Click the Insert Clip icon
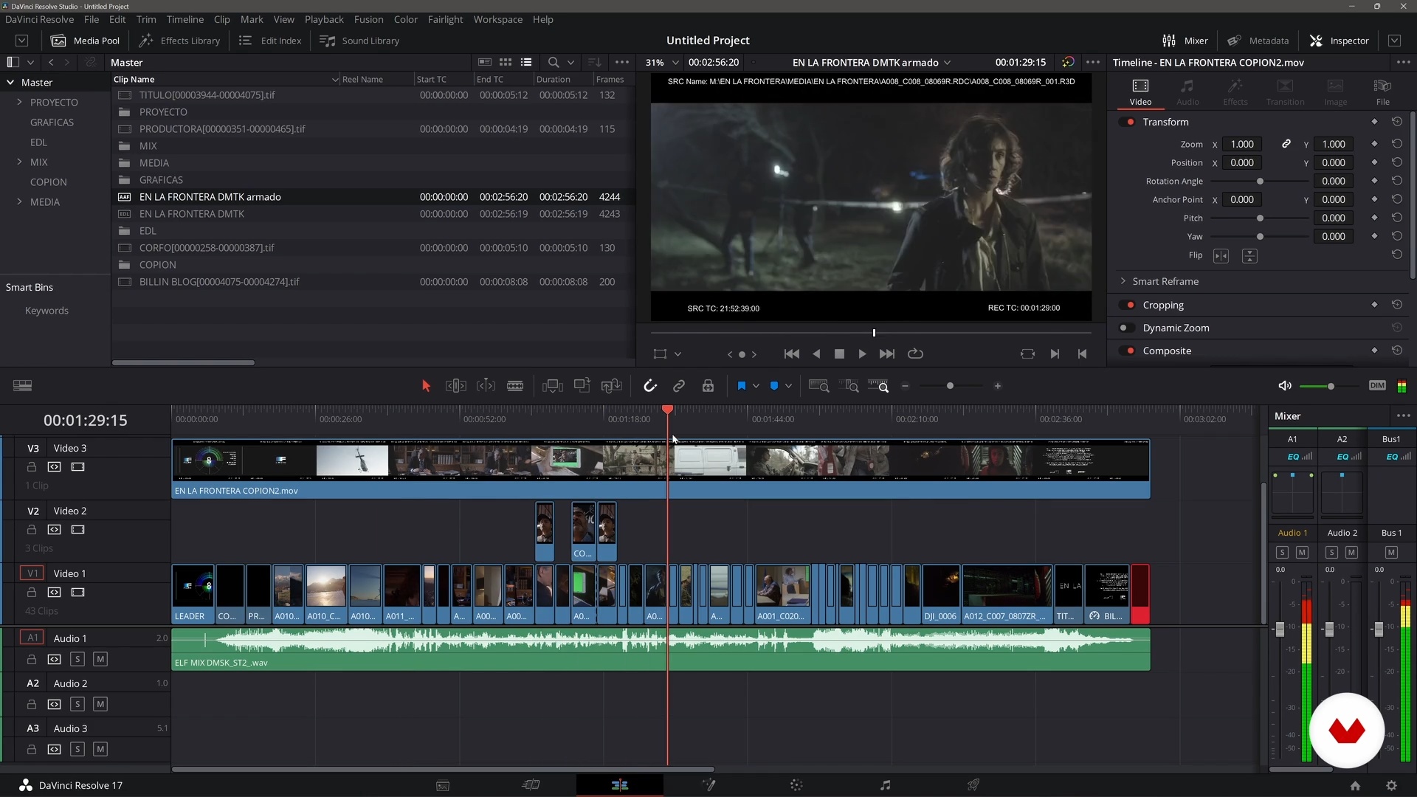This screenshot has height=797, width=1417. coord(552,385)
